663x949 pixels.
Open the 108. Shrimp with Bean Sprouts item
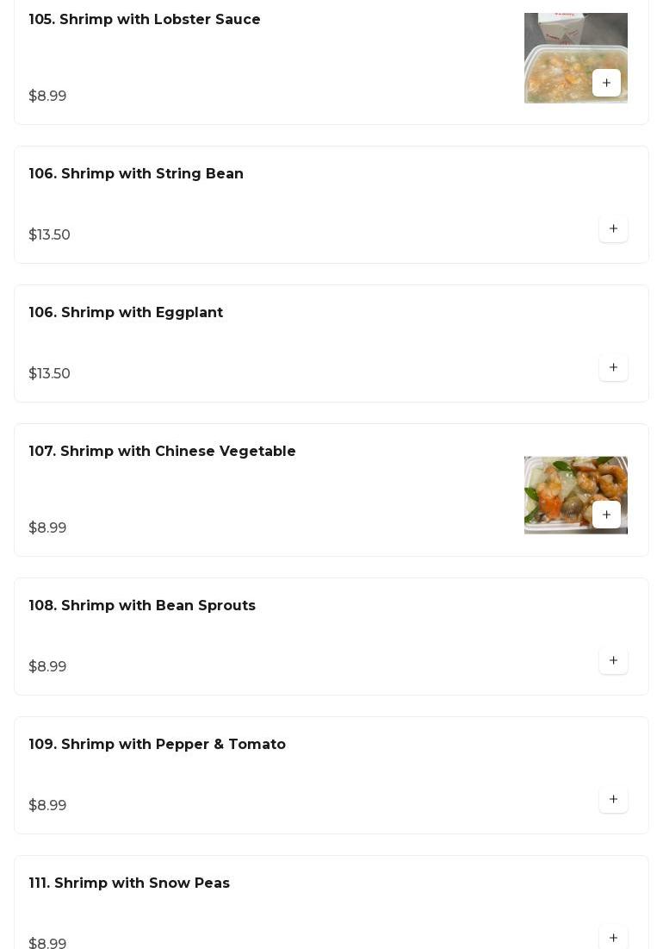pos(142,606)
